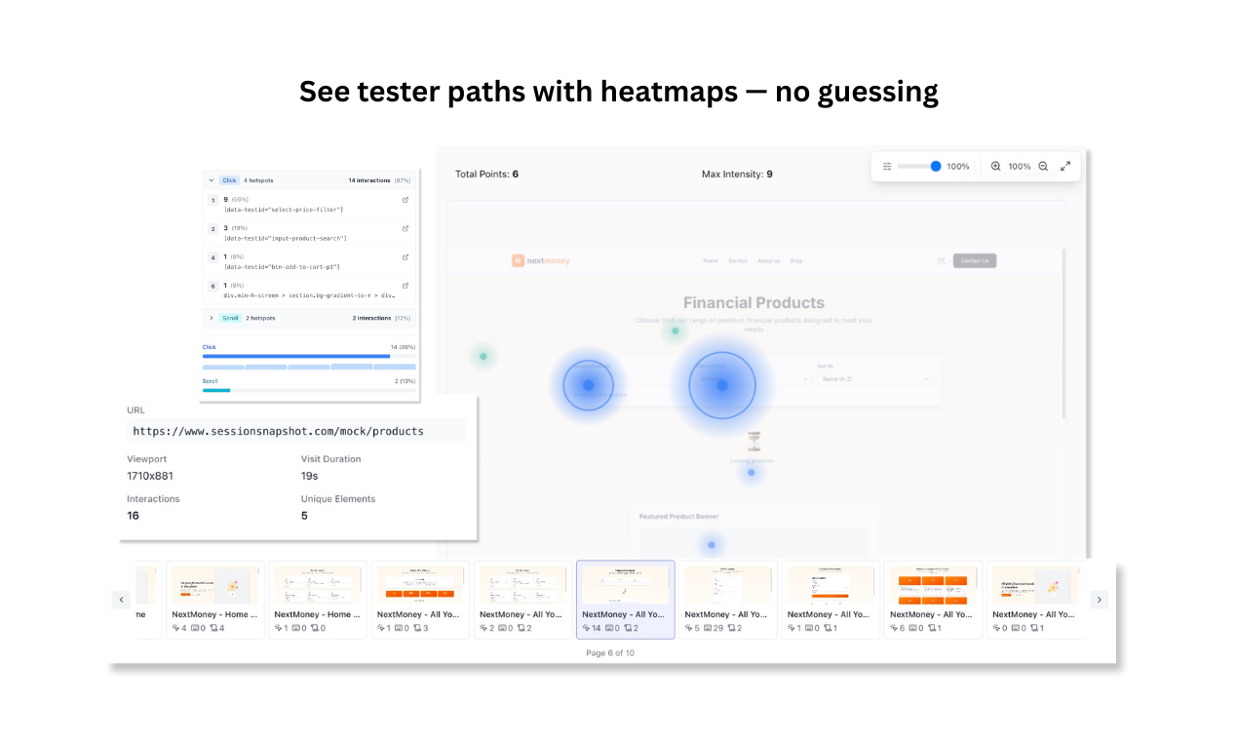The height and width of the screenshot is (741, 1238).
Task: Open the Blog navigation item
Action: click(796, 260)
